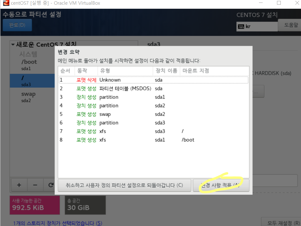Click the 사용 가능한 공간 992.5 KiB box

[35, 205]
